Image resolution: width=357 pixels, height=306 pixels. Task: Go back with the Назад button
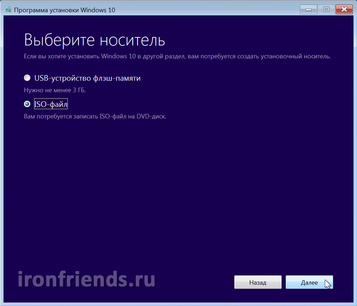pyautogui.click(x=258, y=282)
